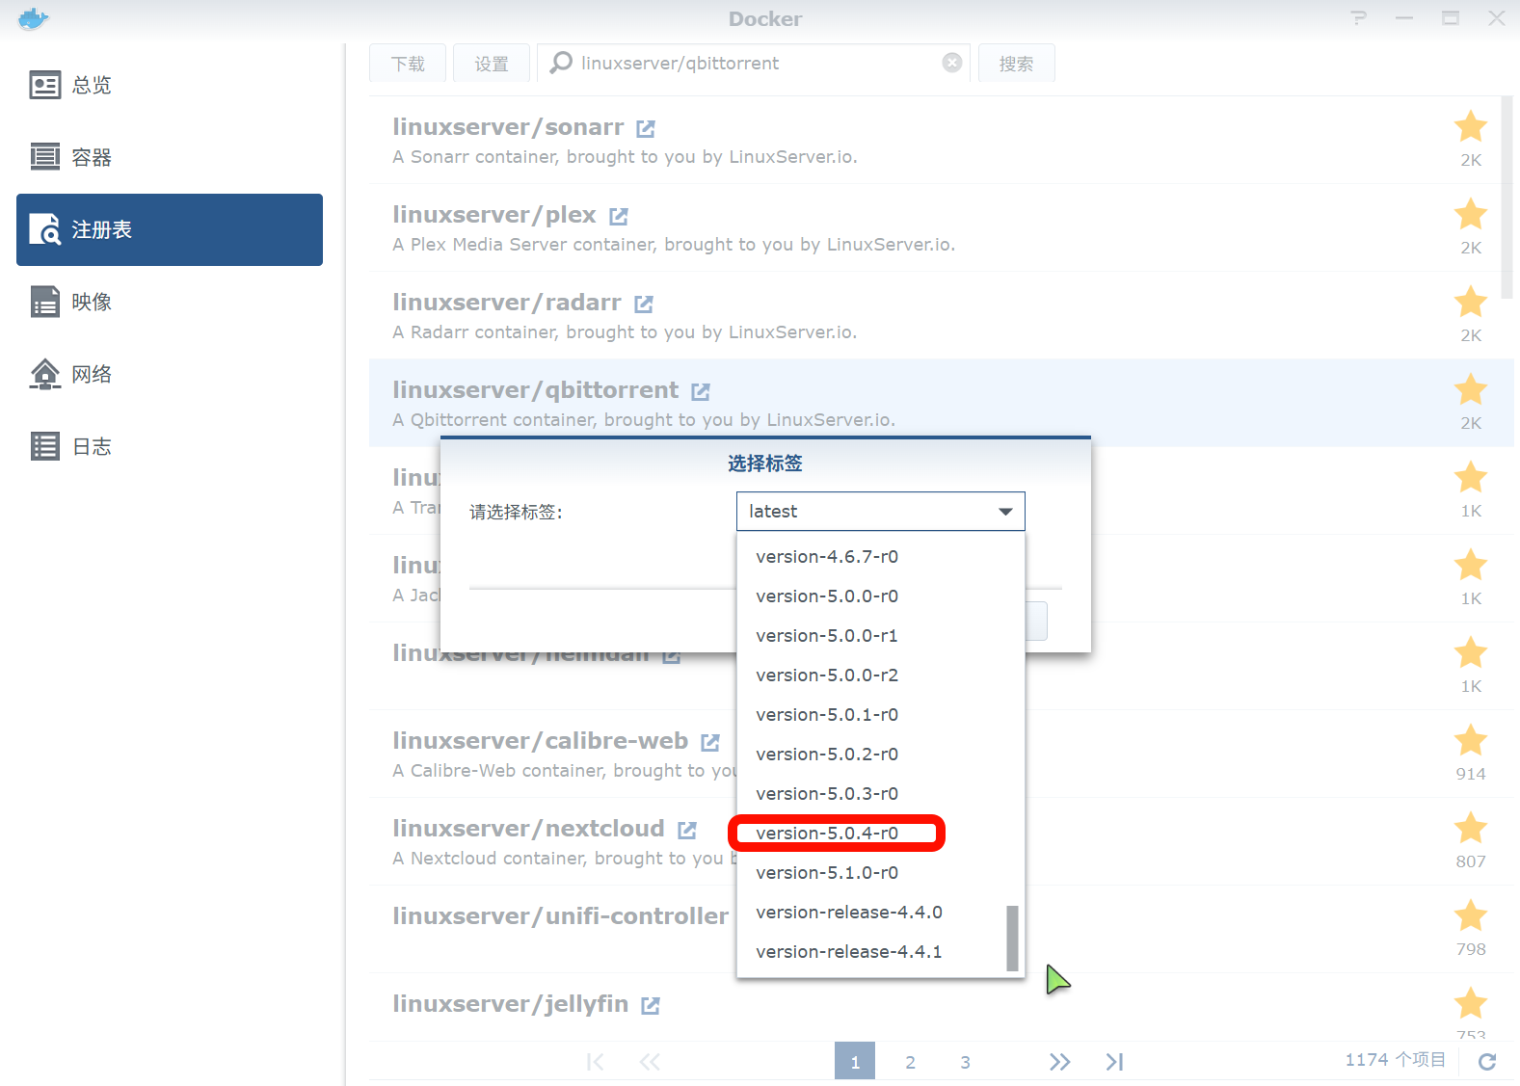Go to the next results page
Viewport: 1520px width, 1086px height.
coord(1060,1062)
